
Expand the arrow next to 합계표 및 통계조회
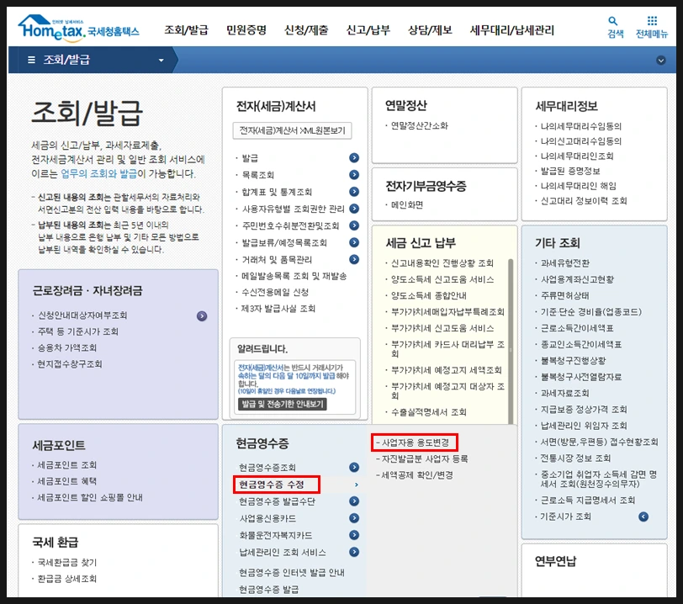pos(354,192)
